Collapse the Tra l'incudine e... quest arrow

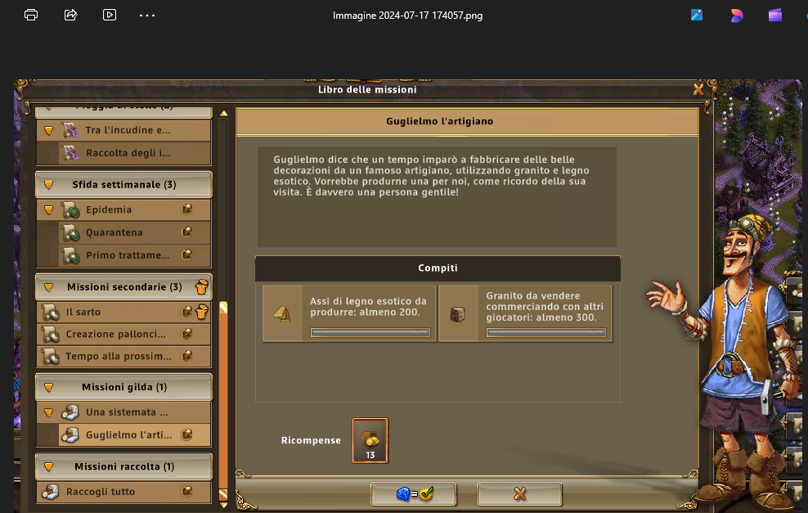pos(49,130)
